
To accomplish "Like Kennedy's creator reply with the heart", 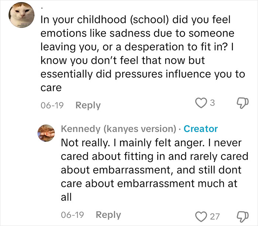I will (x=202, y=215).
